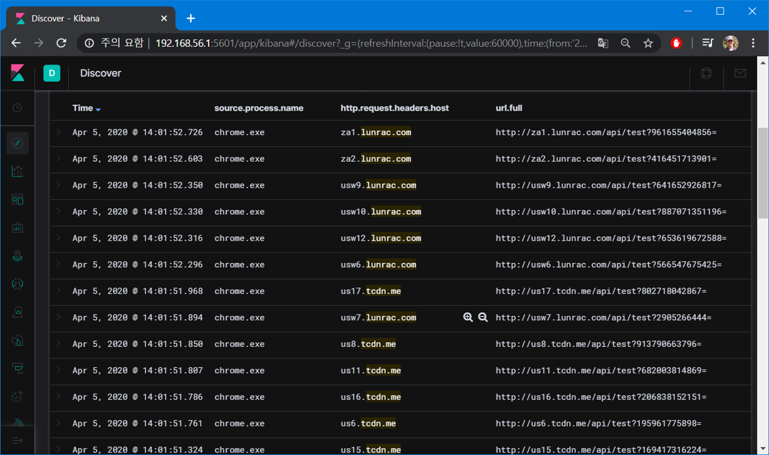Click the http.request.headers.host column header
The image size is (769, 455).
(395, 108)
